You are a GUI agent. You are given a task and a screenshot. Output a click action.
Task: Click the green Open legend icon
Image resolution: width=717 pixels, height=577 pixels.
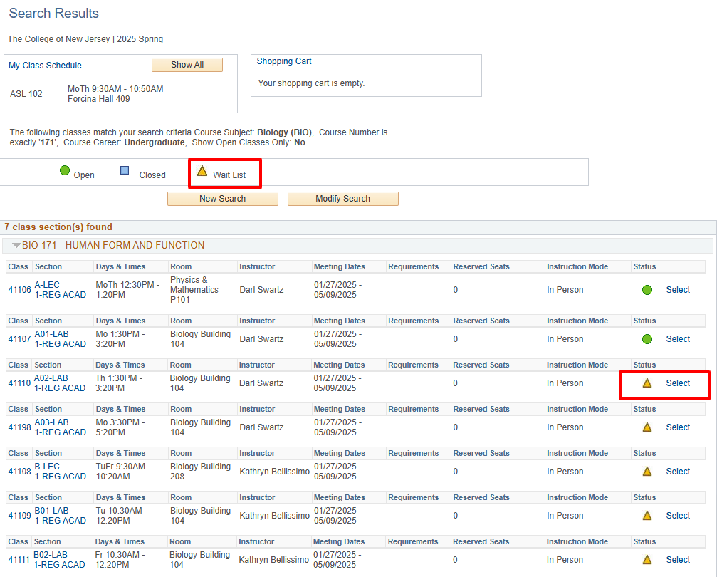(65, 171)
